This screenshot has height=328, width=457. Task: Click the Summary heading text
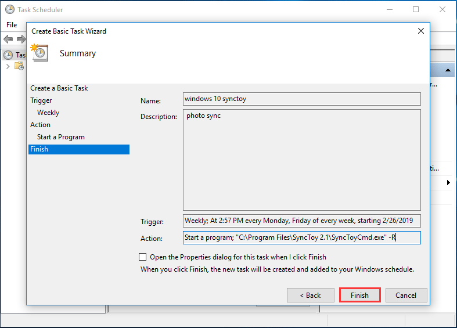pyautogui.click(x=78, y=53)
